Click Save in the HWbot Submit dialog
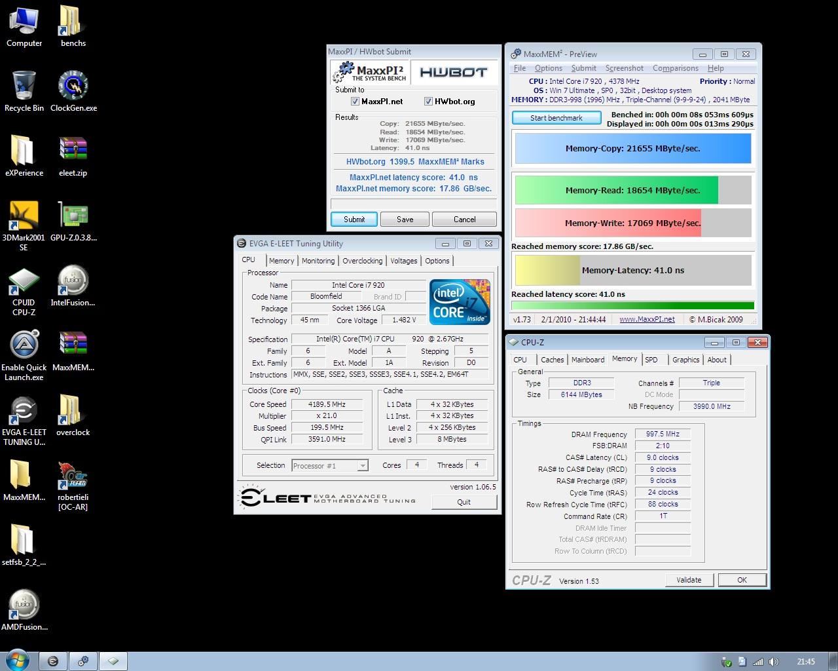 pos(405,220)
